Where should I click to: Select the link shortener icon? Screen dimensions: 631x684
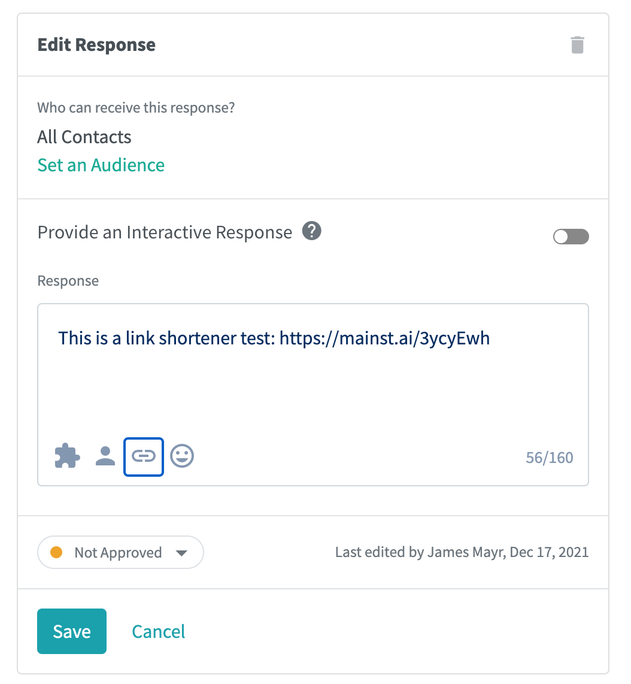pos(144,457)
